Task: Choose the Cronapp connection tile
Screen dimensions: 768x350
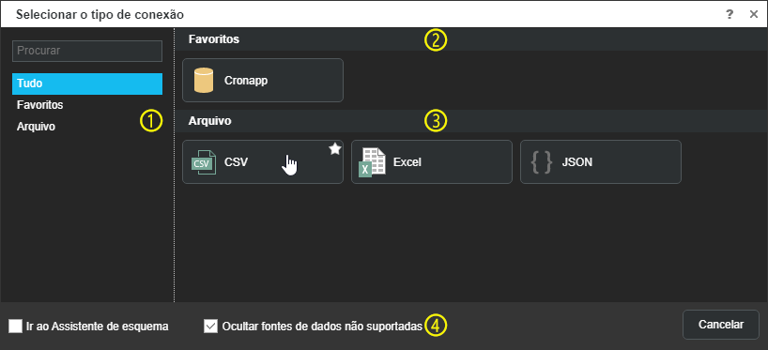Action: [263, 81]
